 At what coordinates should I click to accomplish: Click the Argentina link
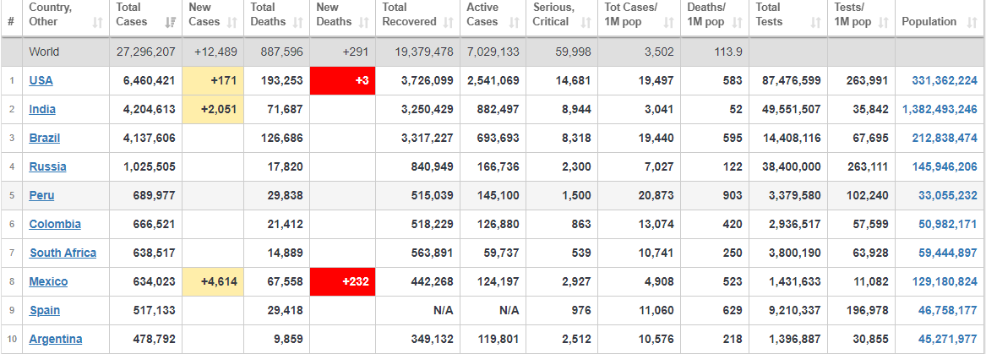[55, 339]
